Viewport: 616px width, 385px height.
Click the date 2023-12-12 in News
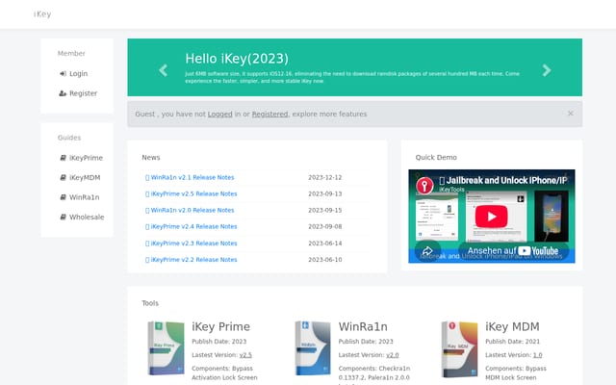click(x=325, y=177)
